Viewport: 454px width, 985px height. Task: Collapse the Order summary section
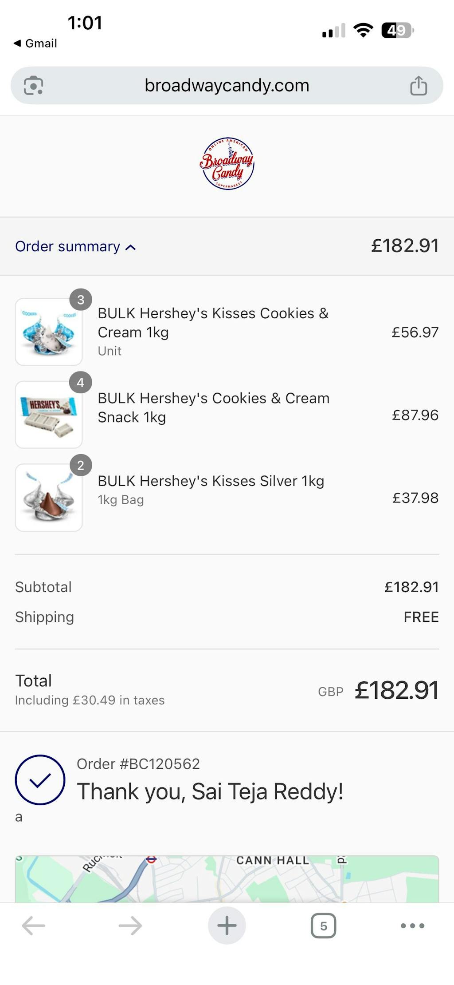click(67, 246)
